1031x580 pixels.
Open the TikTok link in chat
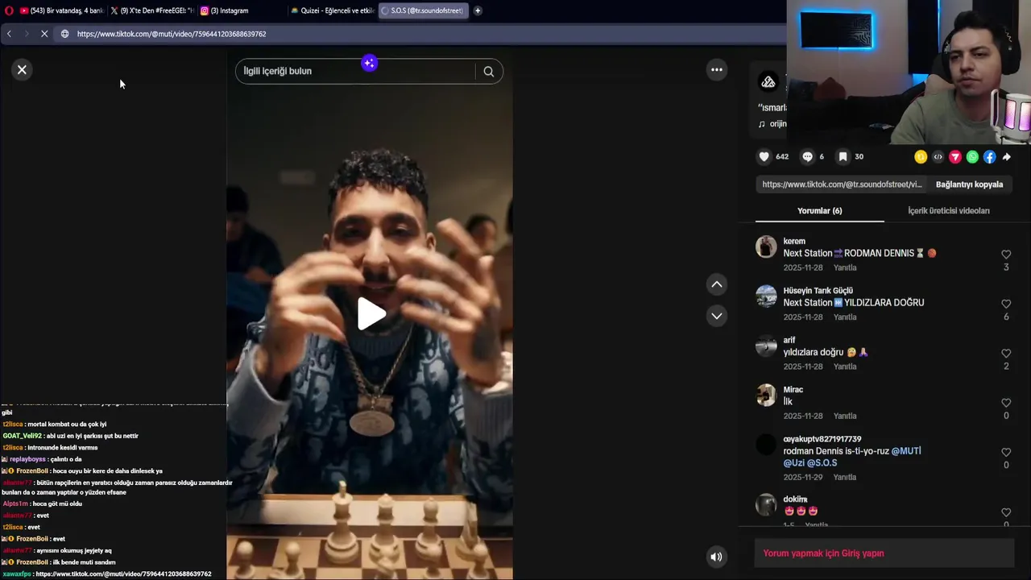click(123, 574)
